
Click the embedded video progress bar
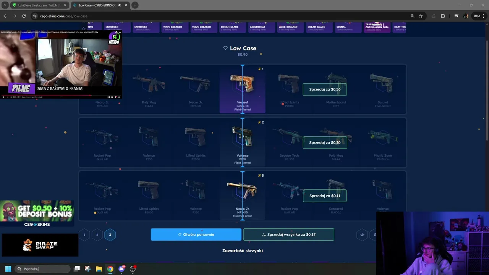pos(61,95)
